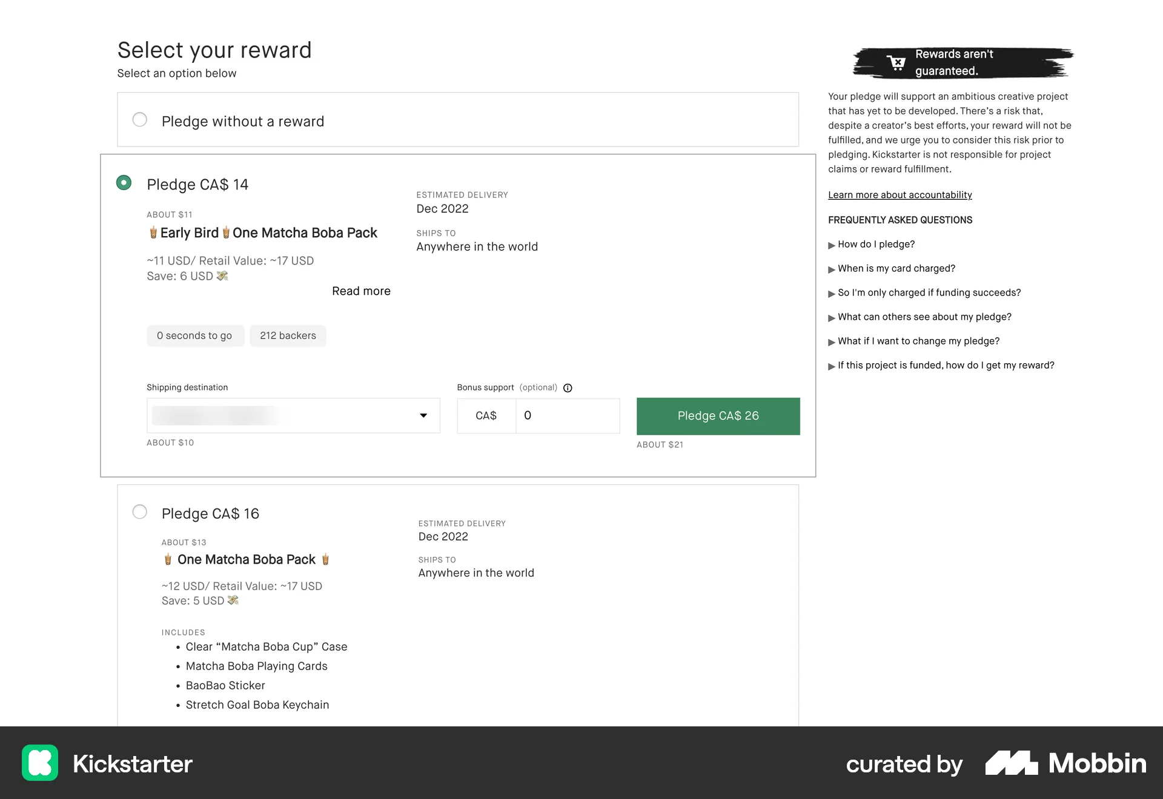Open the Bonus support info tooltip
The width and height of the screenshot is (1163, 799).
(x=568, y=387)
